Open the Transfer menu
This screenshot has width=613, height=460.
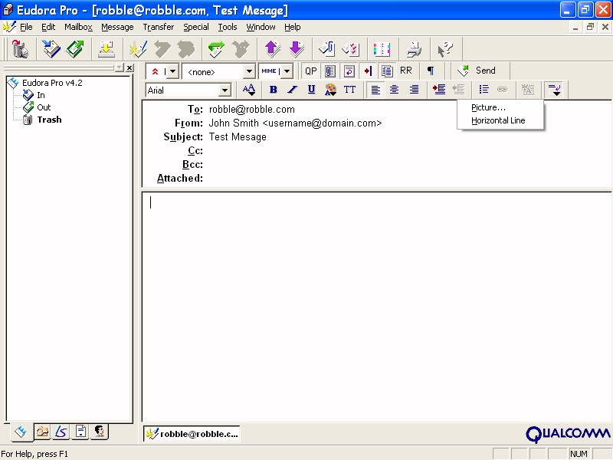coord(159,27)
